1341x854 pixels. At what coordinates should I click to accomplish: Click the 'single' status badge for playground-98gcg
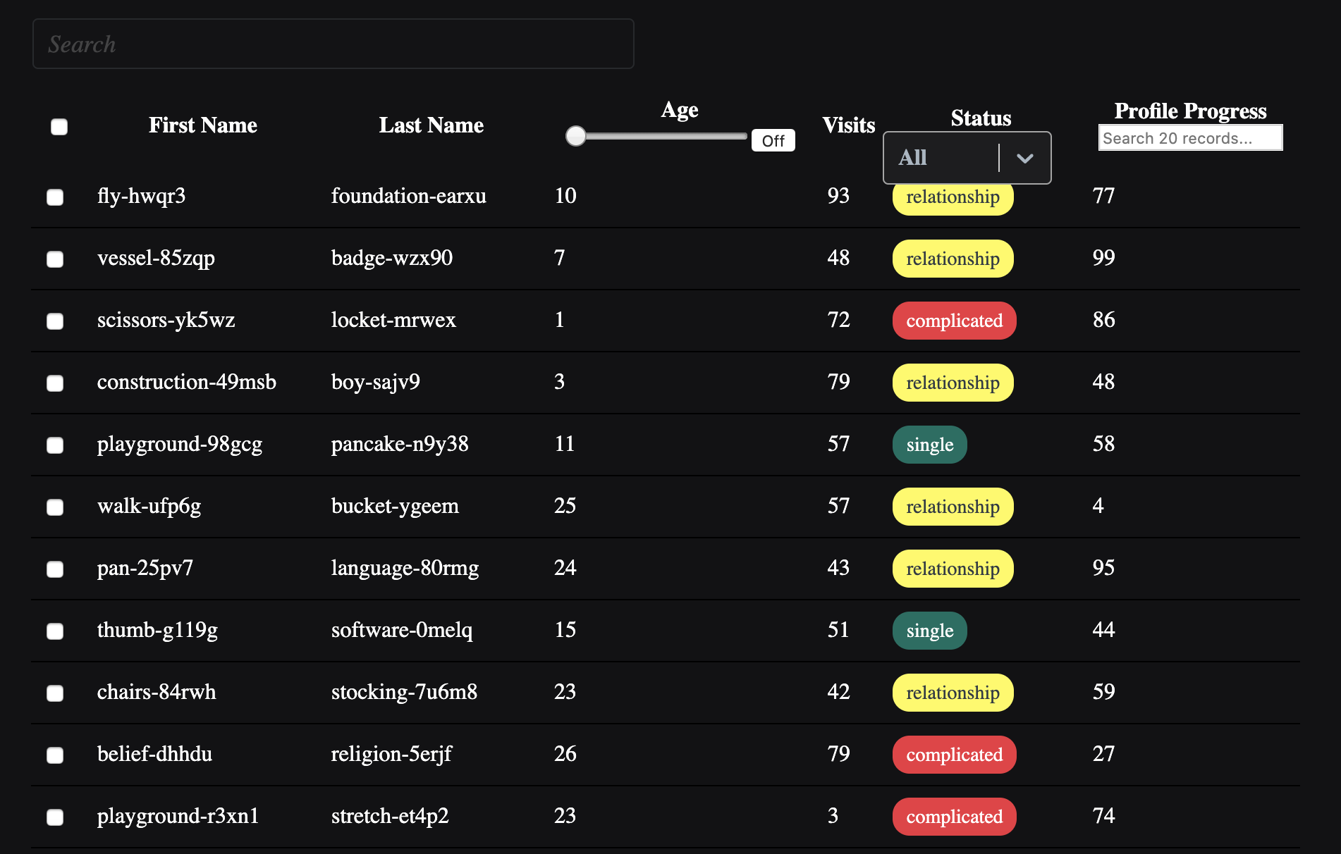(929, 445)
